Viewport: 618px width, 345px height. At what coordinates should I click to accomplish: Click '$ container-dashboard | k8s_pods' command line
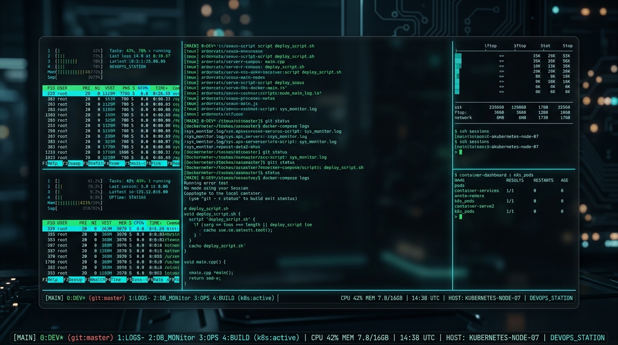[494, 175]
